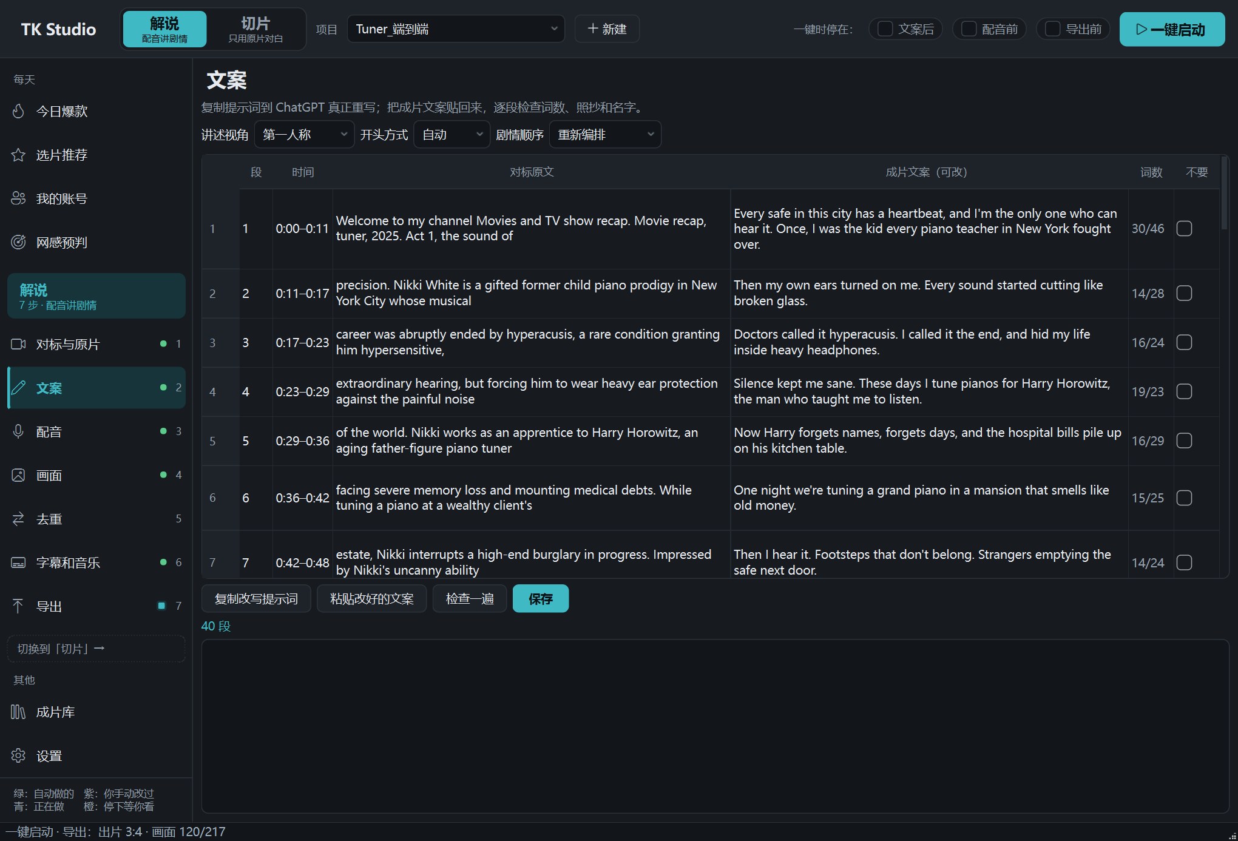Click 成片文案 cell starting 'Every safe in this city'
Viewport: 1238px width, 841px height.
point(929,229)
